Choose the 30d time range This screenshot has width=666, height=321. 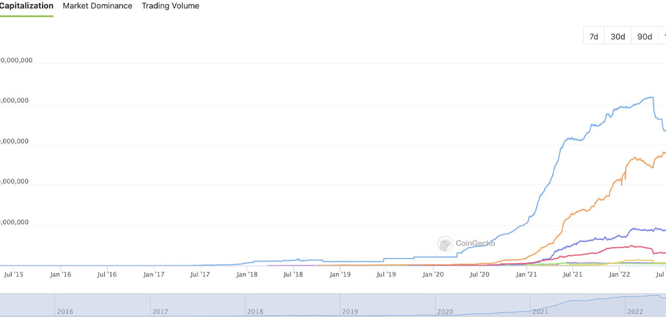[618, 36]
